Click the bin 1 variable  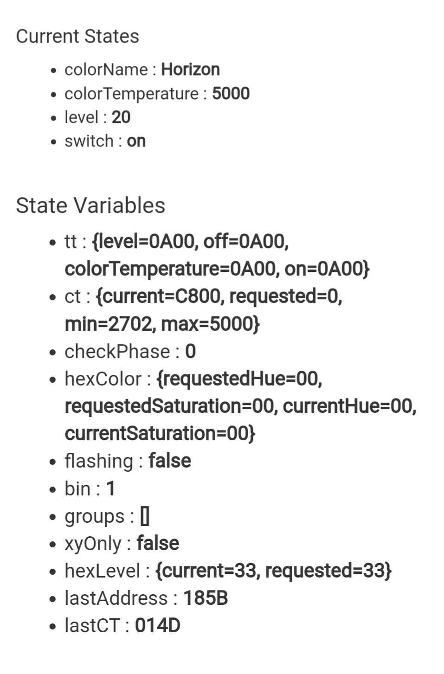tap(90, 488)
